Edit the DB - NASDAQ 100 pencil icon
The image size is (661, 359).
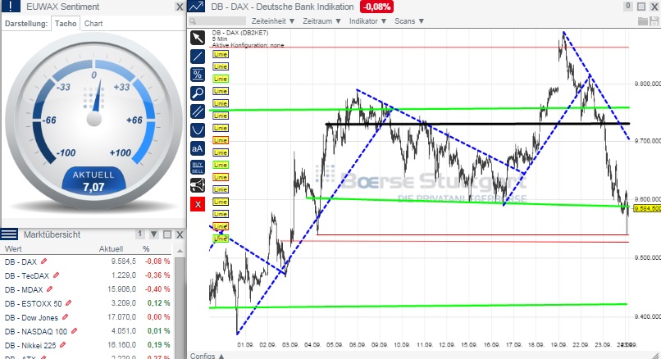coord(74,331)
